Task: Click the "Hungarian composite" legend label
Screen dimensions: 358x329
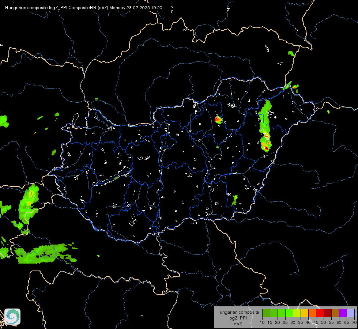Action: [x=238, y=312]
